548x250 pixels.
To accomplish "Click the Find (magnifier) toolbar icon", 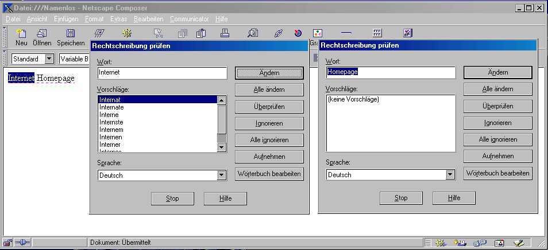I will [252, 33].
